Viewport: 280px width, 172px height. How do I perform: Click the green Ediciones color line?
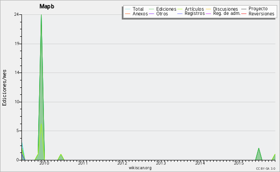[151, 9]
